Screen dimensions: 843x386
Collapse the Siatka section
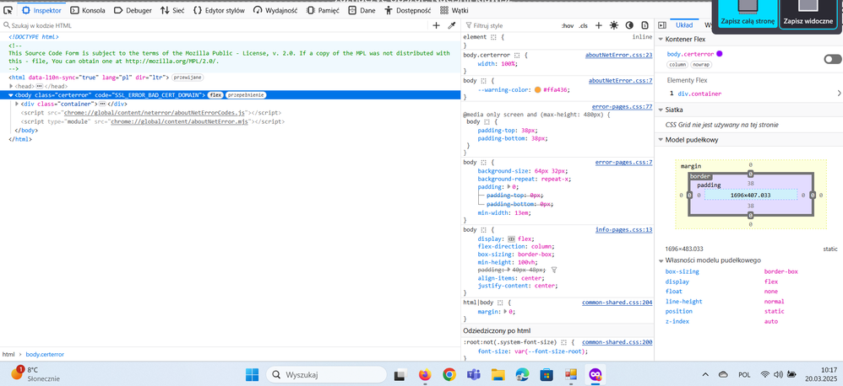(661, 110)
